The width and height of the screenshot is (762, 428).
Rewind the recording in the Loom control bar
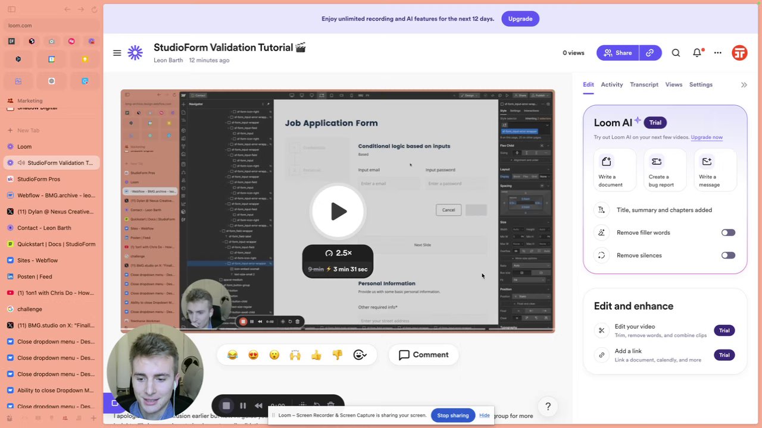click(x=258, y=405)
